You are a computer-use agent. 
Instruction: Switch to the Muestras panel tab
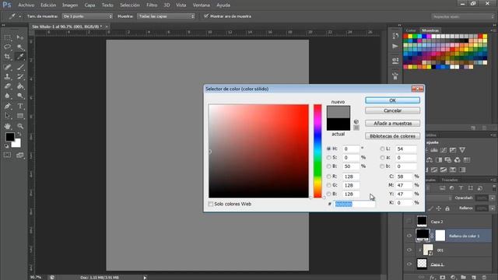430,30
